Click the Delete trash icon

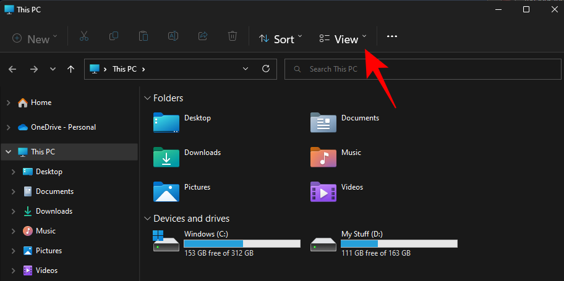point(233,36)
